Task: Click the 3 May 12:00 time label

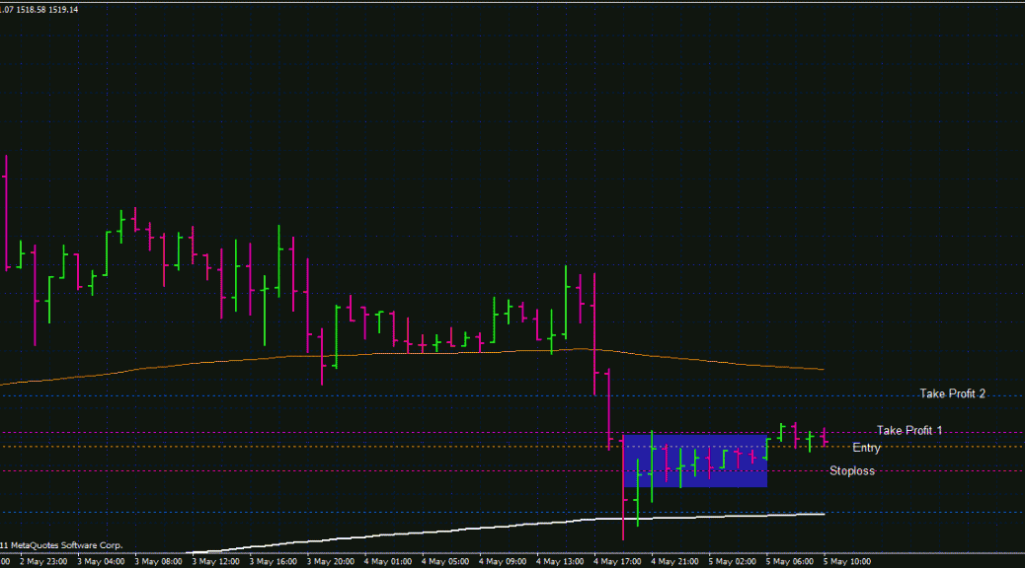Action: [215, 561]
